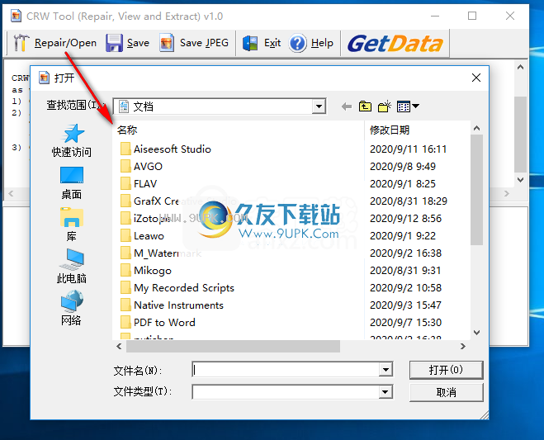Select the PDF to Word folder

coord(158,323)
